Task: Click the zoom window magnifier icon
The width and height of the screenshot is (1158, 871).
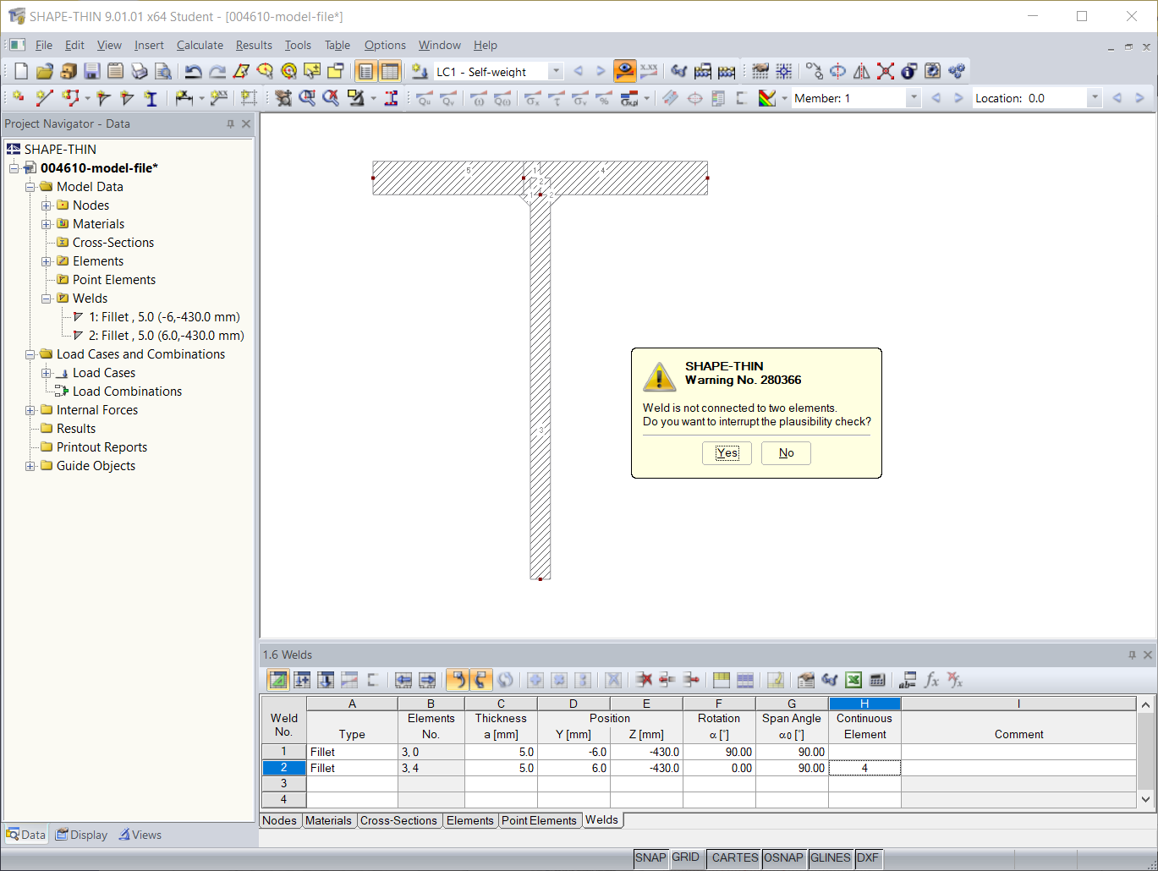Action: [x=307, y=98]
